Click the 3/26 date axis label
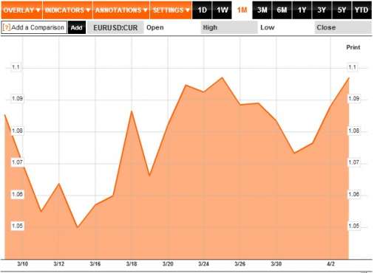377x273 pixels. 240,264
